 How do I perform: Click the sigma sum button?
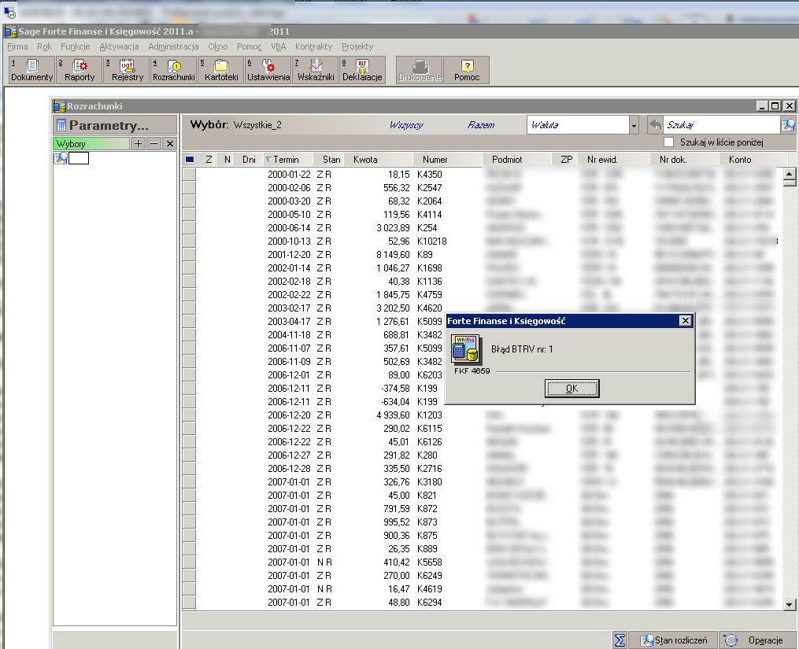pos(620,640)
